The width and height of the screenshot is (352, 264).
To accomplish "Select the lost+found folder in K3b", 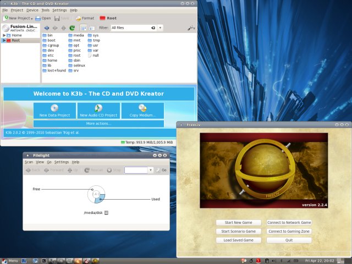I will 54,70.
